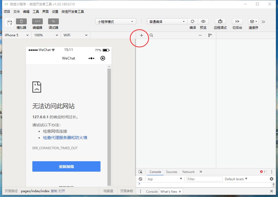
Task: Open the top context dropdown
Action: 165,179
